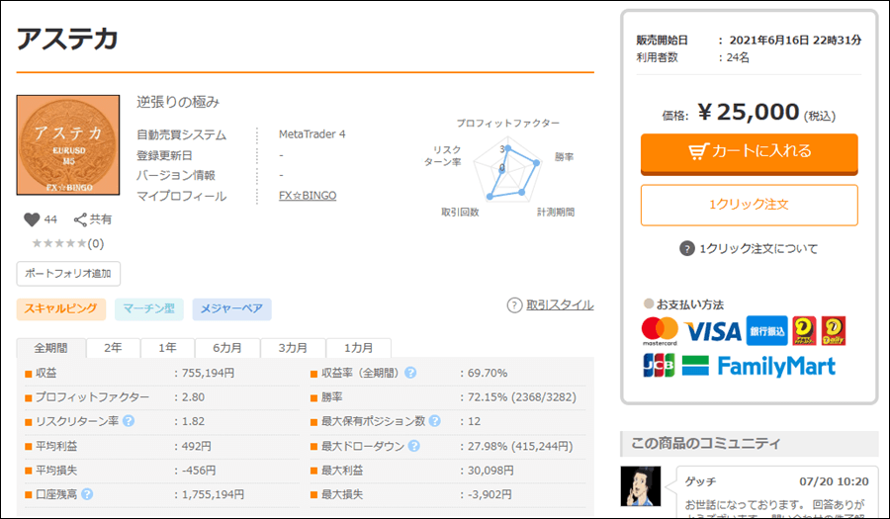Viewport: 890px width, 519px height.
Task: Add item to cart with カートに入れる
Action: 749,152
